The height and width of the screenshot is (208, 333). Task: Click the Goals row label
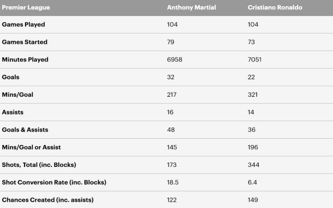click(10, 77)
